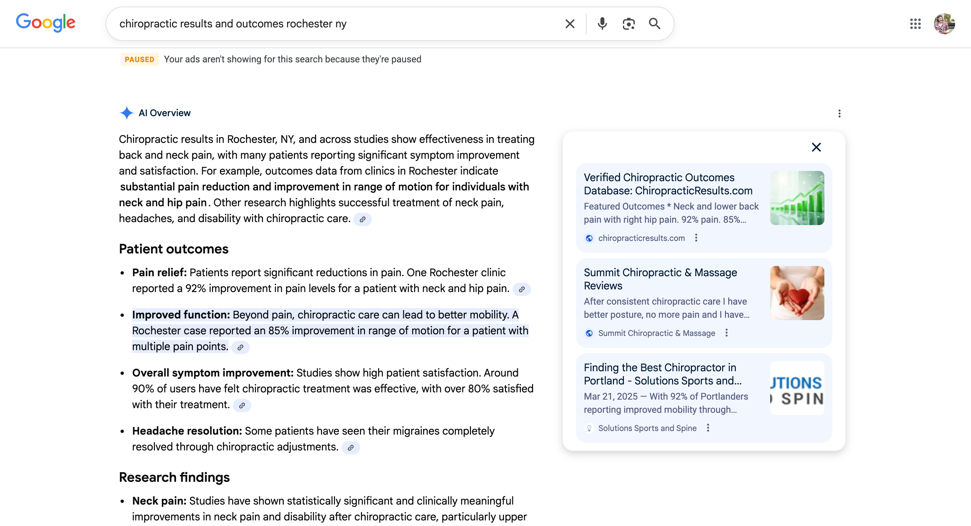Click the green bar chart thumbnail
The image size is (971, 526).
(797, 198)
